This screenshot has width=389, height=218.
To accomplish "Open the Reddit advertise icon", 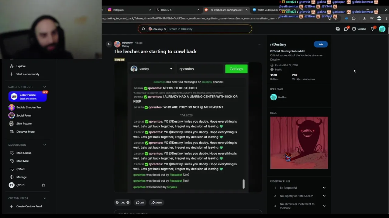I will coord(338,29).
